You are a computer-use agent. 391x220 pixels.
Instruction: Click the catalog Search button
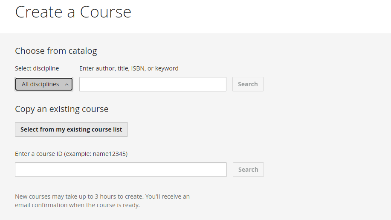coord(248,84)
